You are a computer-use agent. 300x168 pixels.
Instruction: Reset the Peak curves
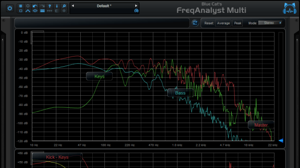[x=238, y=23]
